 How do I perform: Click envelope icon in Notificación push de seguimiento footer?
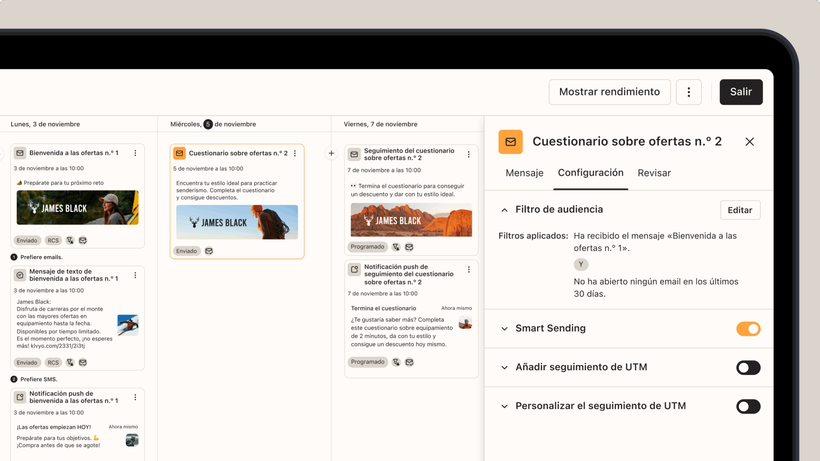tap(409, 362)
